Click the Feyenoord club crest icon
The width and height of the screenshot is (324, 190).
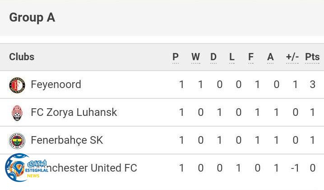pyautogui.click(x=17, y=84)
